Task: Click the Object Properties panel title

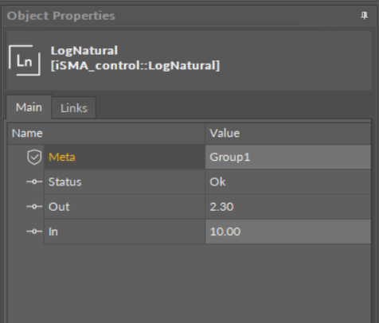Action: (x=61, y=16)
